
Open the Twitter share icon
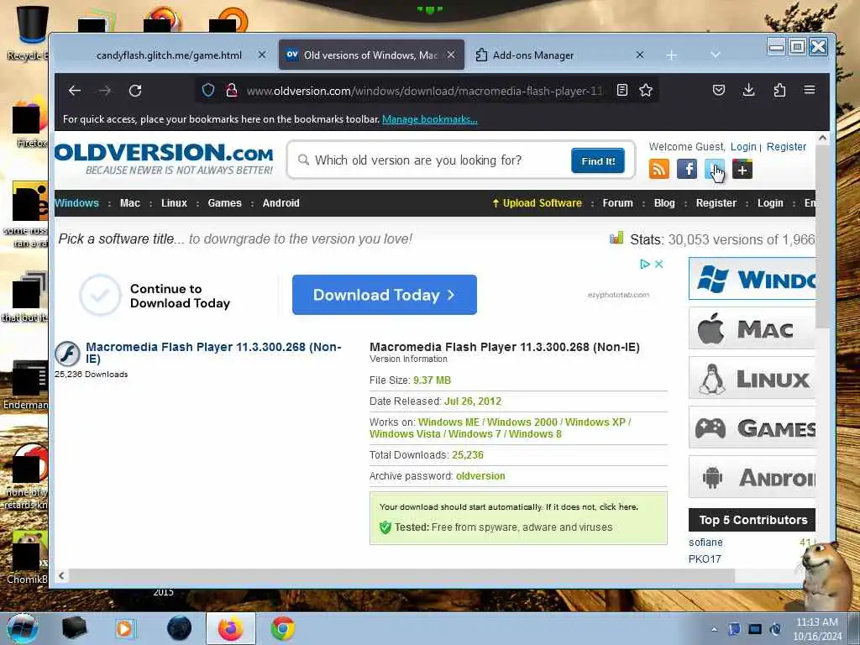tap(714, 169)
